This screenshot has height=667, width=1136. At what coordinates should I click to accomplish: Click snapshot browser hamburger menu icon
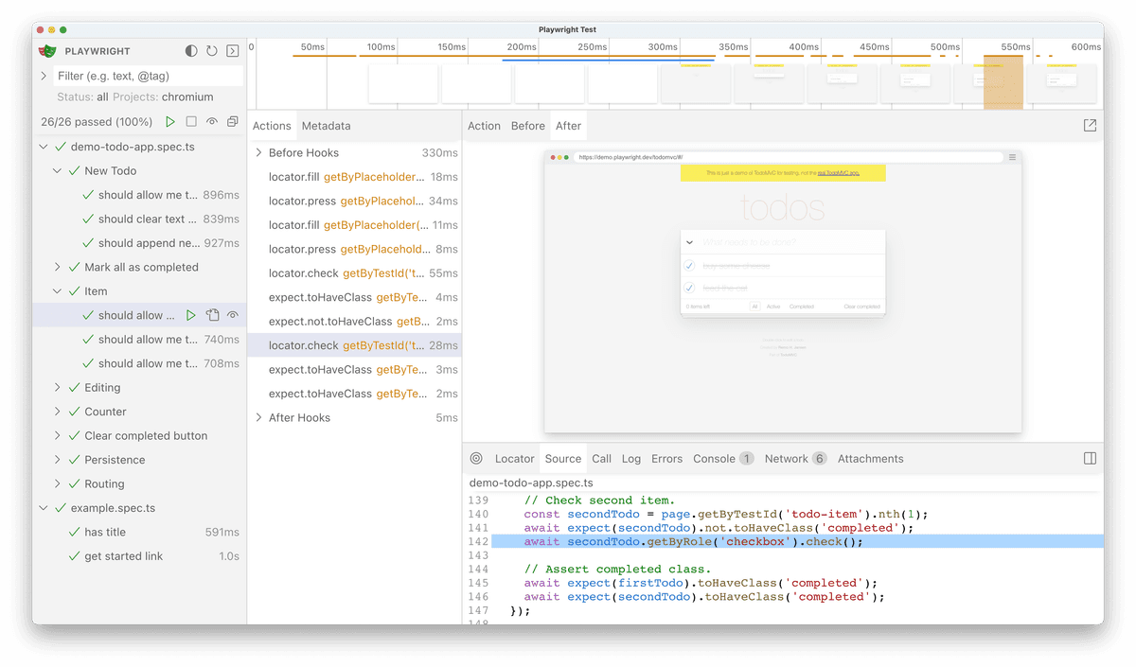tap(1012, 157)
